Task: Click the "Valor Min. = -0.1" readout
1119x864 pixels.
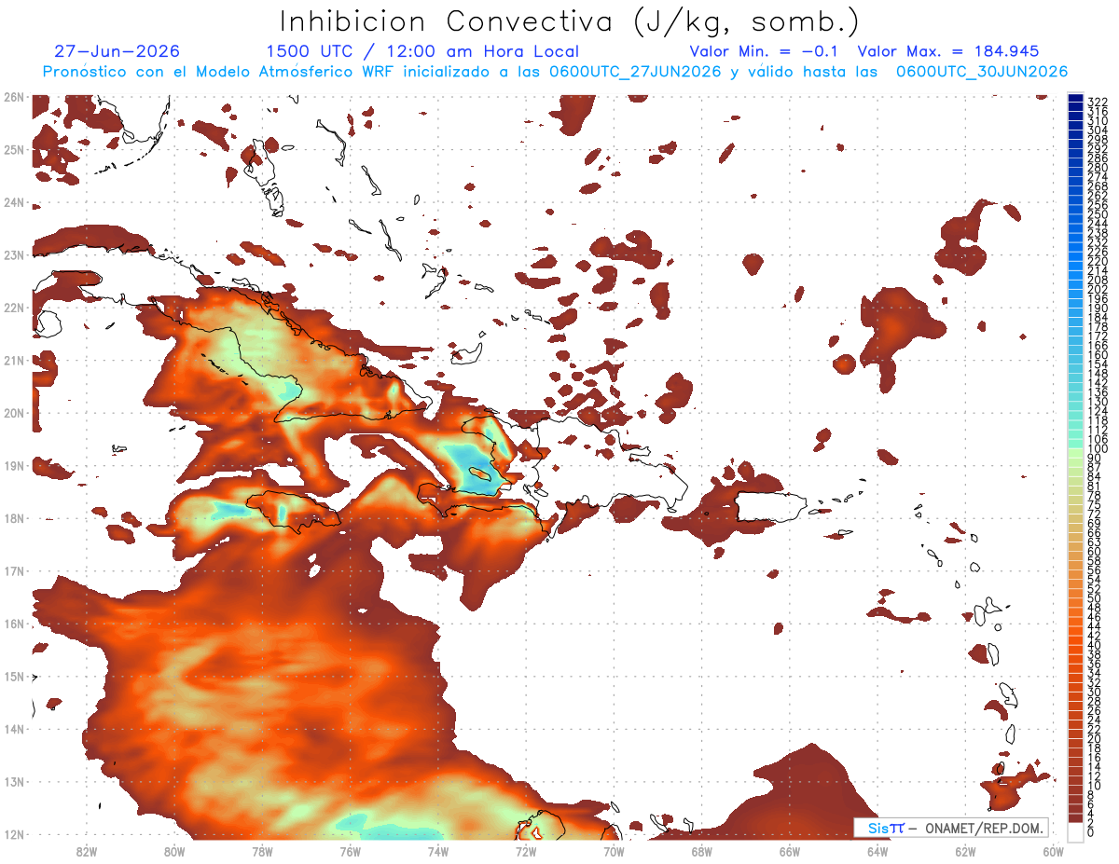Action: 765,52
